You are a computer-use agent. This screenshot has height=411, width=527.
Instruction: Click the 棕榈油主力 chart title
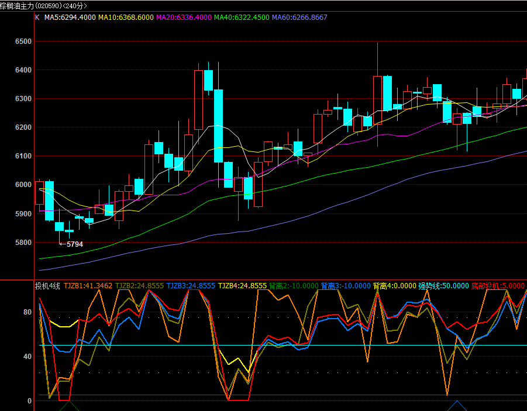tap(43, 6)
